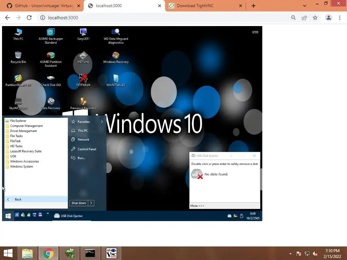Open File Tasks folder in start menu
The image size is (347, 260).
[36, 136]
